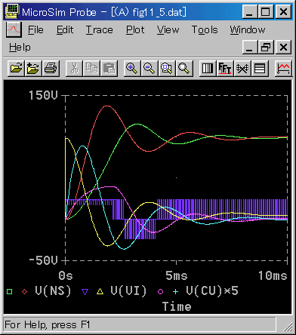Click the V(CU)*5 trace label
296x335 pixels.
(212, 291)
